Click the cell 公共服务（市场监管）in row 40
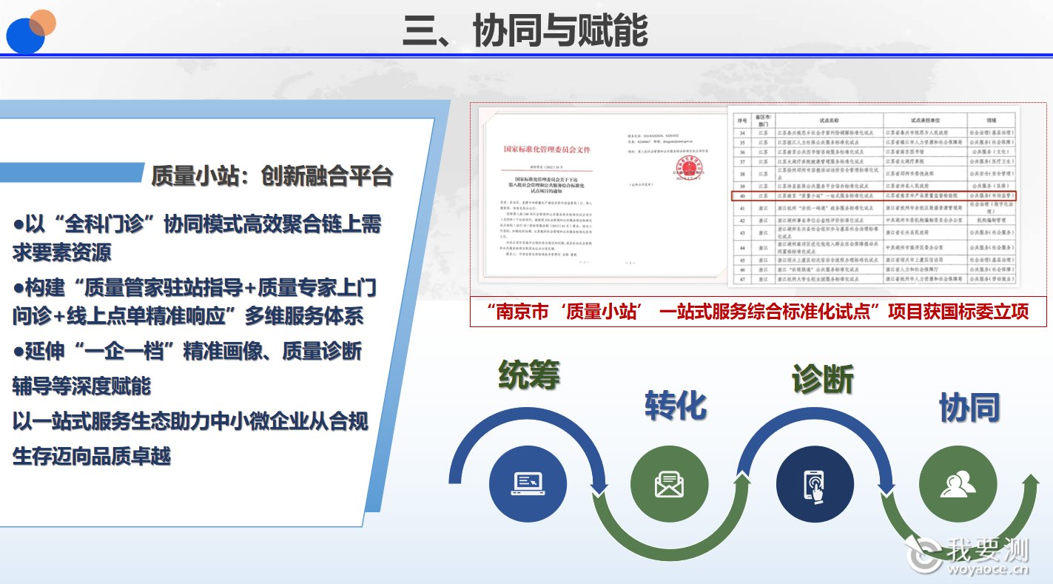Screen dimensions: 1053x584 click(x=992, y=196)
